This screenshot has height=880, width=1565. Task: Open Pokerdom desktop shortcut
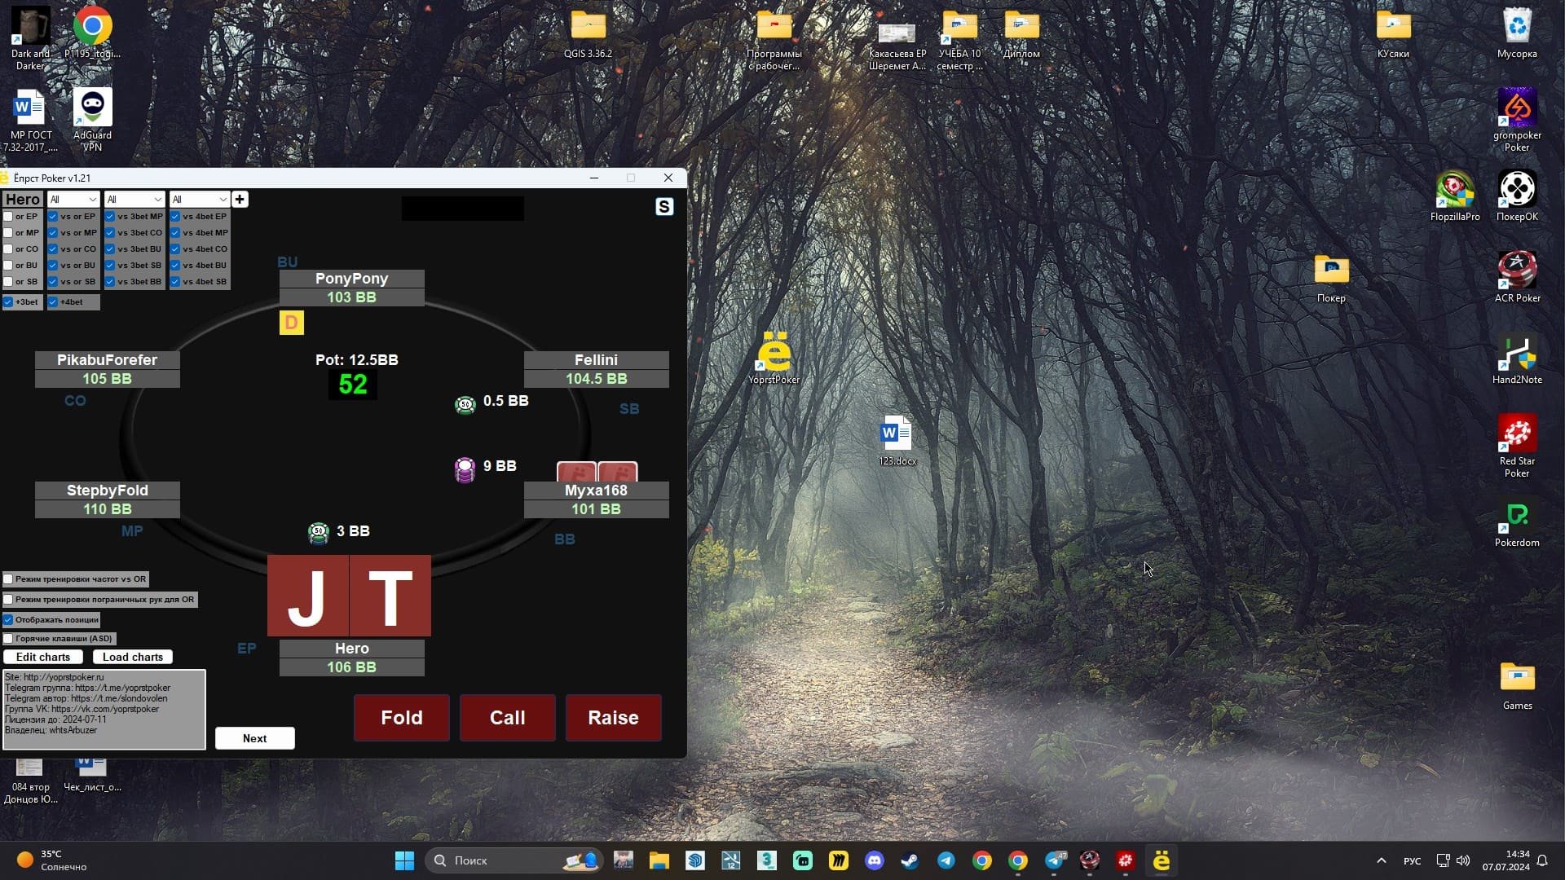pyautogui.click(x=1517, y=522)
